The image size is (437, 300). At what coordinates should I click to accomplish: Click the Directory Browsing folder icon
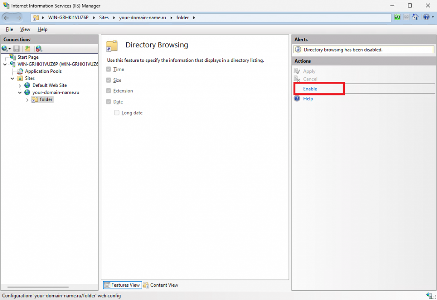click(112, 46)
